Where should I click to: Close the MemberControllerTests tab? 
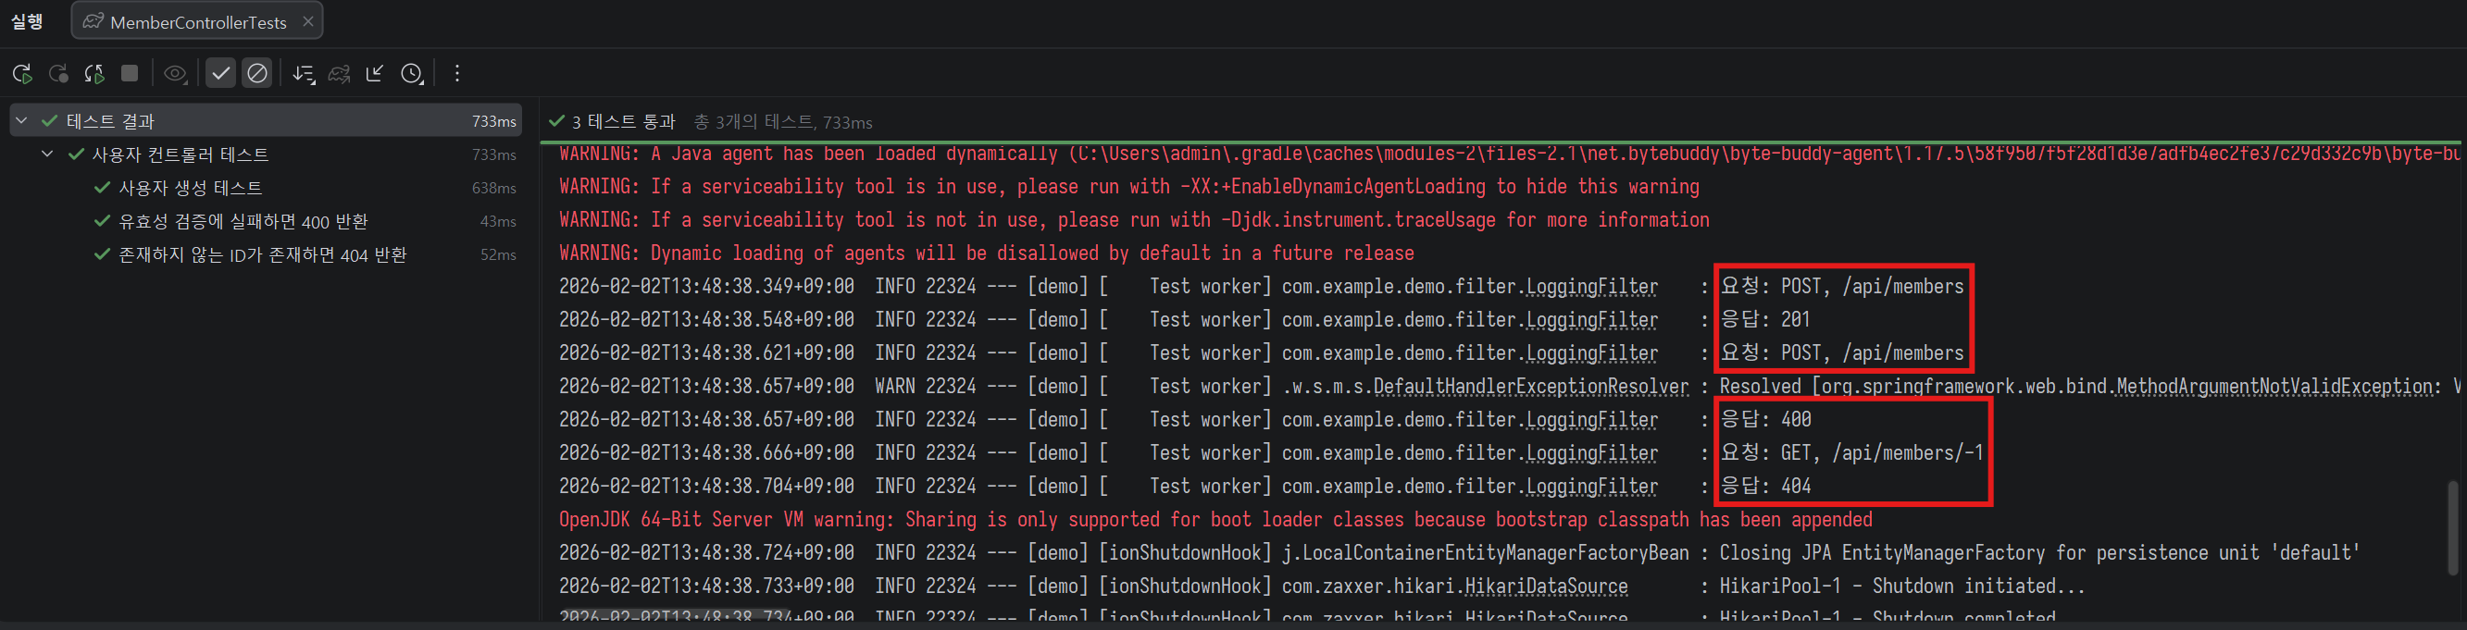307,21
